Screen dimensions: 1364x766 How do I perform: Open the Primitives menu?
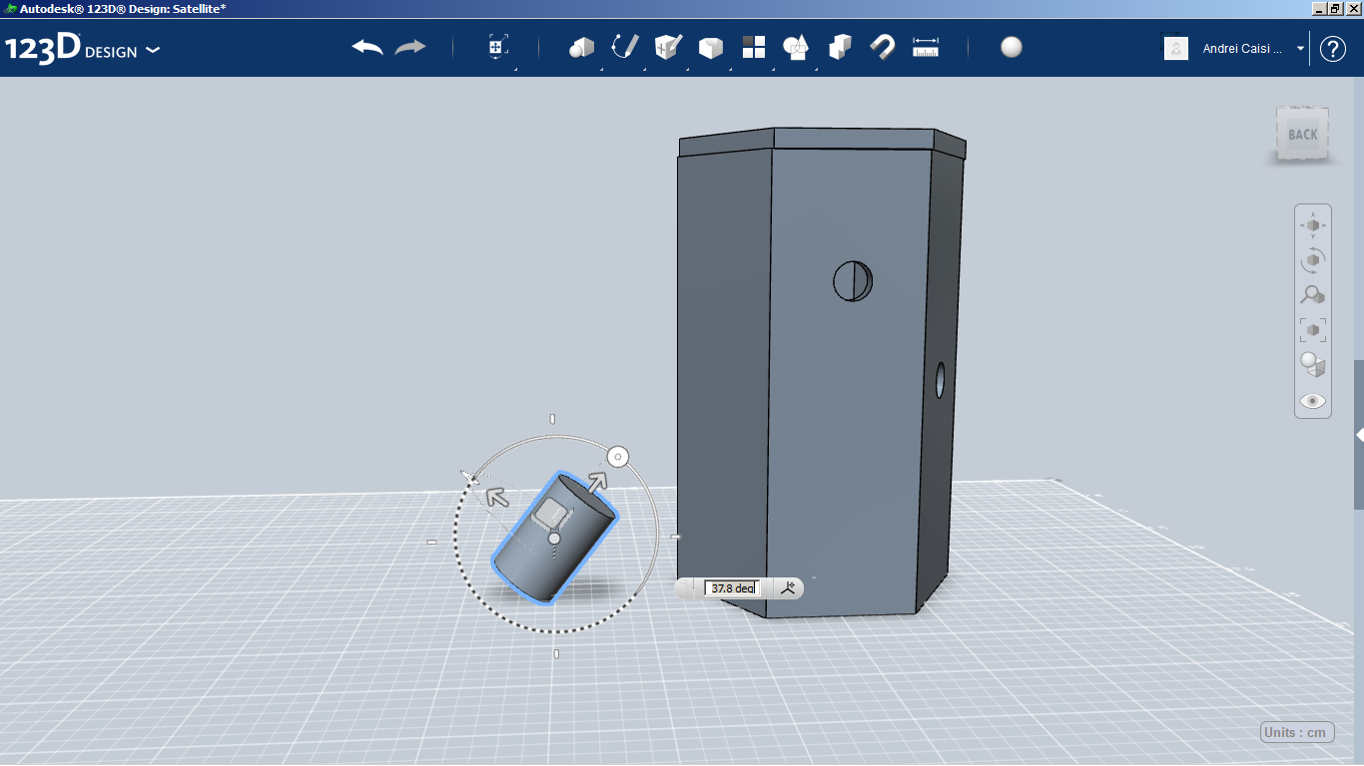click(581, 47)
